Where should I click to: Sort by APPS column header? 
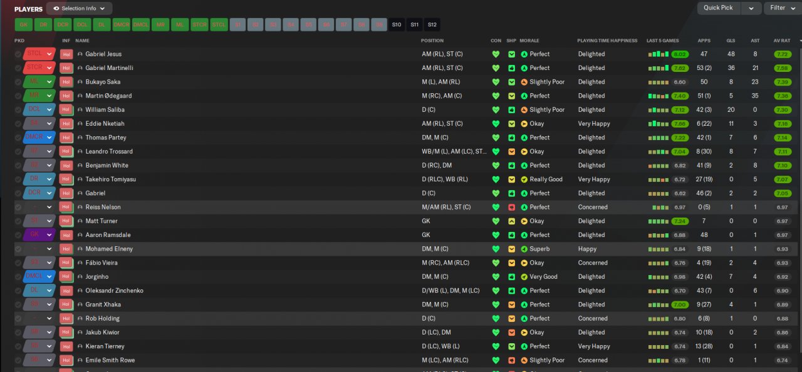(x=704, y=41)
